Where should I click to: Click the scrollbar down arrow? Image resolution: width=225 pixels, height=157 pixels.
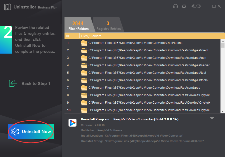(222, 111)
